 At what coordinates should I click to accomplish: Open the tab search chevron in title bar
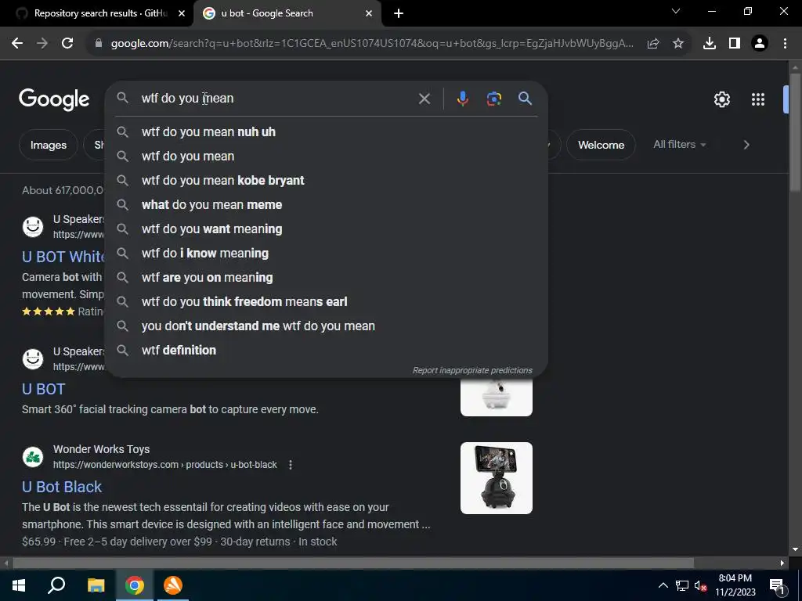tap(676, 11)
